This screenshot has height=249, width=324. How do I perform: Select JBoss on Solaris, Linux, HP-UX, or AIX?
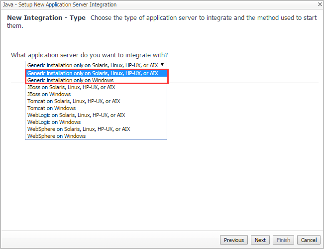pos(71,87)
